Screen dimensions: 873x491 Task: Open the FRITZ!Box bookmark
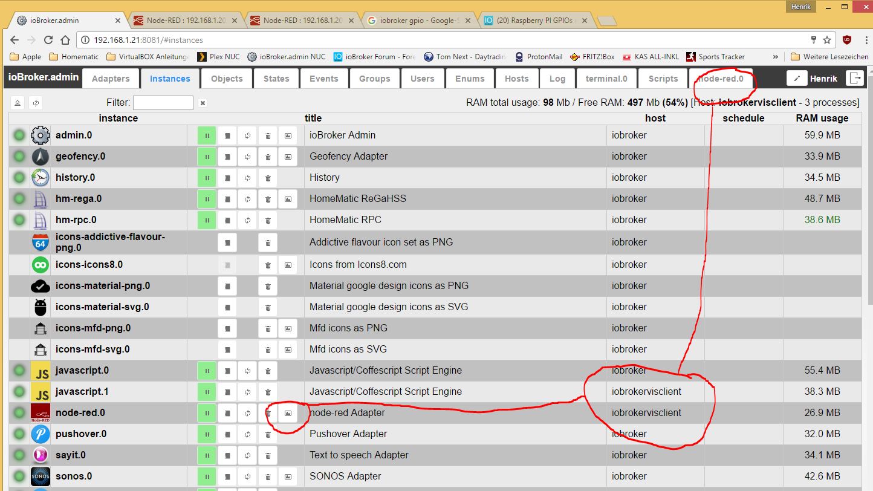[x=592, y=57]
